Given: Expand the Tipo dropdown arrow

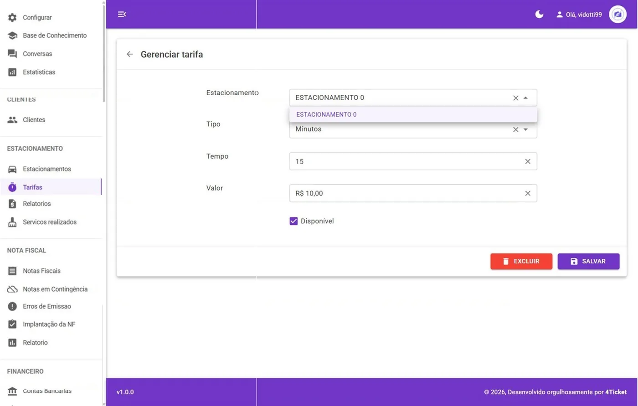Looking at the screenshot, I should [x=525, y=129].
